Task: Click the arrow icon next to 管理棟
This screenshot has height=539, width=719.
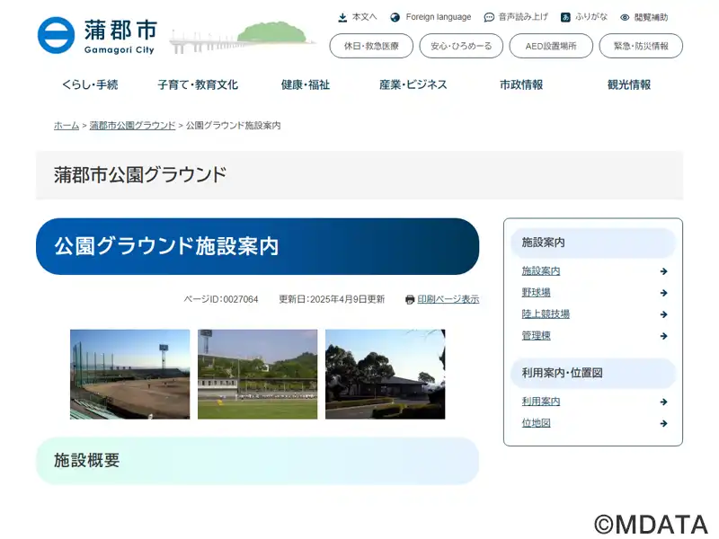Action: (663, 336)
